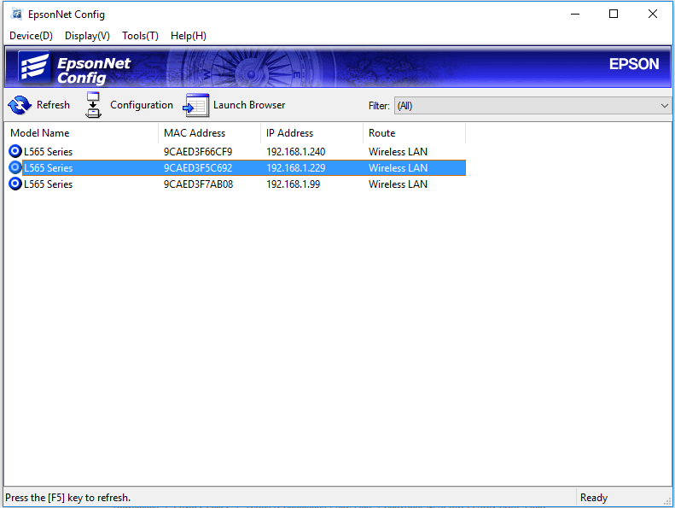The height and width of the screenshot is (508, 675).
Task: Click the EpsonNet Config banner logo
Action: [x=74, y=68]
